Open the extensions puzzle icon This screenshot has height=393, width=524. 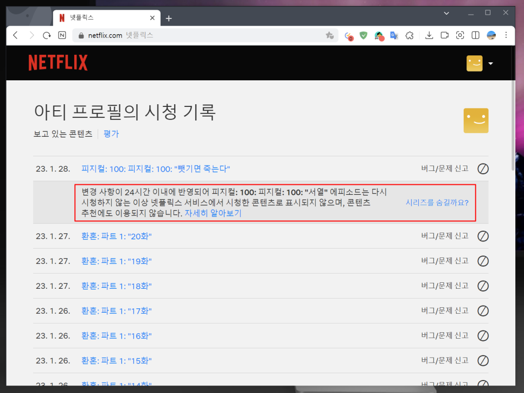pos(410,35)
